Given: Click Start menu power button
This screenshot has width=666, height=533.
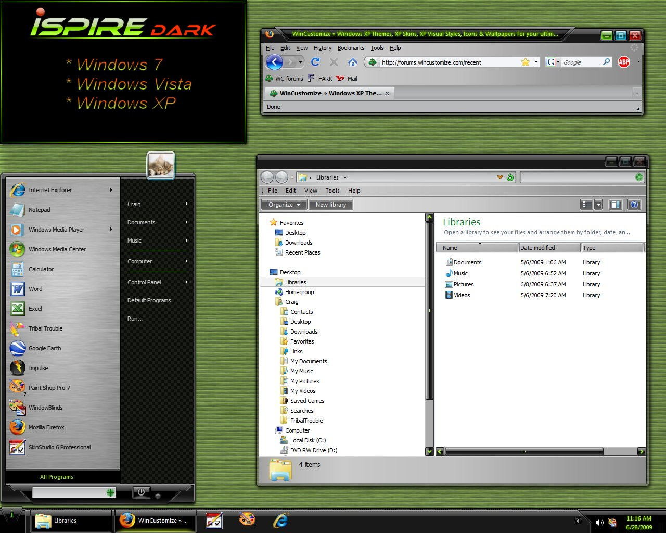Looking at the screenshot, I should [x=141, y=492].
